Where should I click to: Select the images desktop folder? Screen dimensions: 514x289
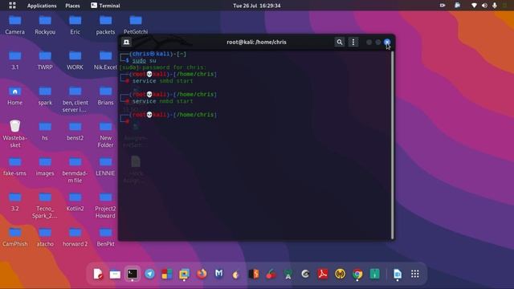[45, 166]
